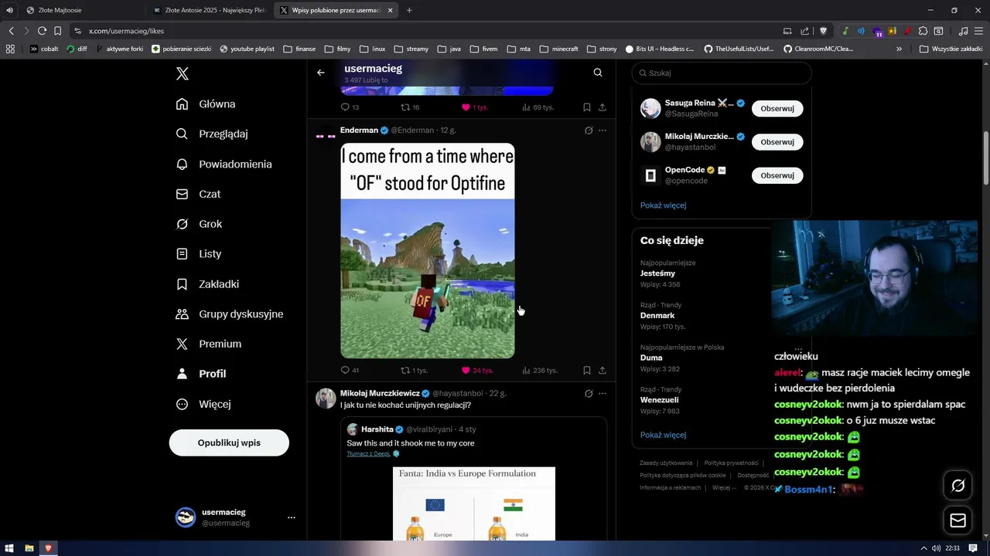The height and width of the screenshot is (556, 990).
Task: Open Grok from the sidebar
Action: (200, 224)
